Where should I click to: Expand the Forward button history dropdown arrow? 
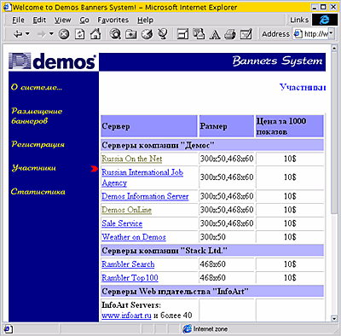(x=51, y=34)
